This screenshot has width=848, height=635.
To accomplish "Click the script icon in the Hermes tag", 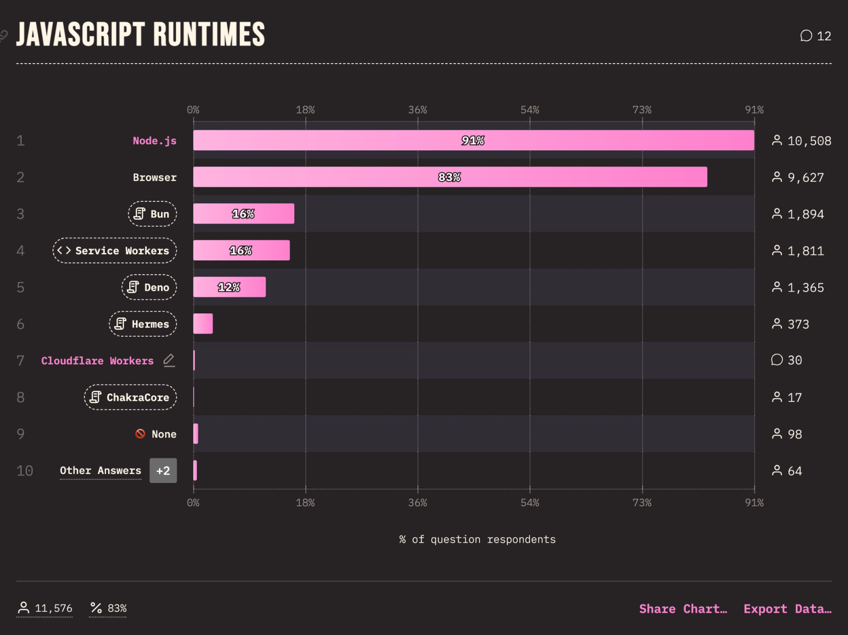I will 120,323.
